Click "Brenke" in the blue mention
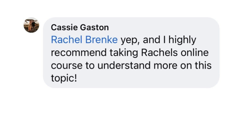This screenshot has width=244, height=119. tap(103, 40)
